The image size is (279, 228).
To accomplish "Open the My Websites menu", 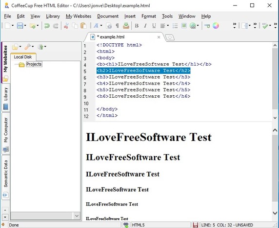I will click(79, 17).
